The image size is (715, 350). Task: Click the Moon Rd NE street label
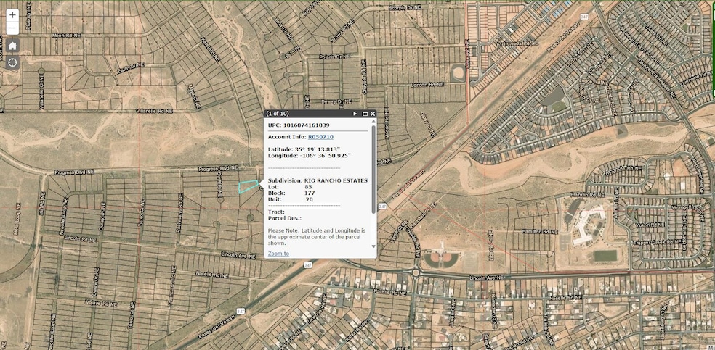point(67,35)
